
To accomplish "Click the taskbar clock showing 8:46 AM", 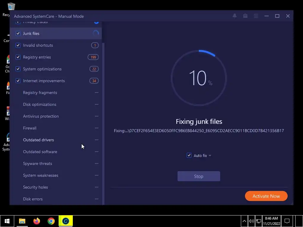I will 272,221.
